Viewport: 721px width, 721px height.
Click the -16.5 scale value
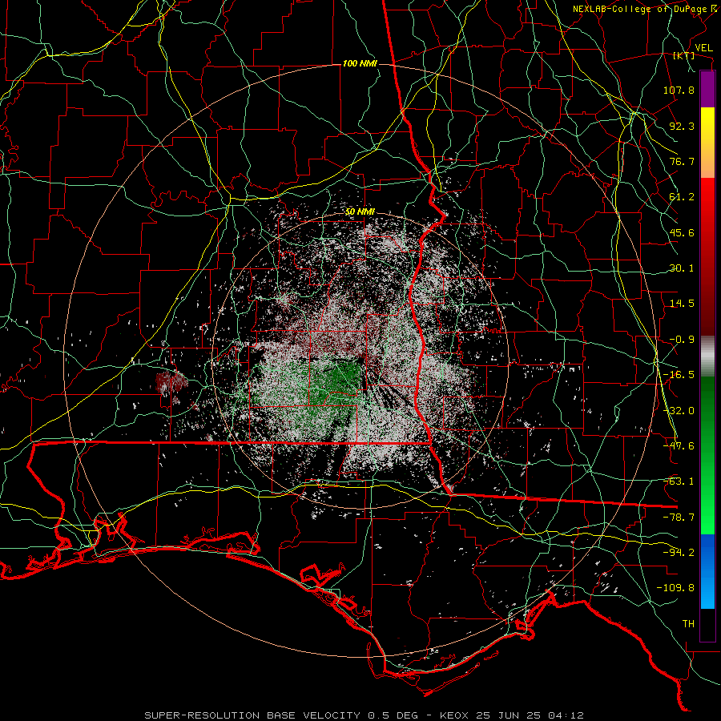point(679,375)
